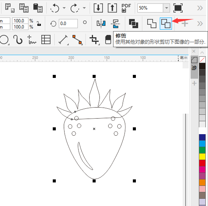Select the Table tool
This screenshot has height=206, width=208.
point(46,40)
